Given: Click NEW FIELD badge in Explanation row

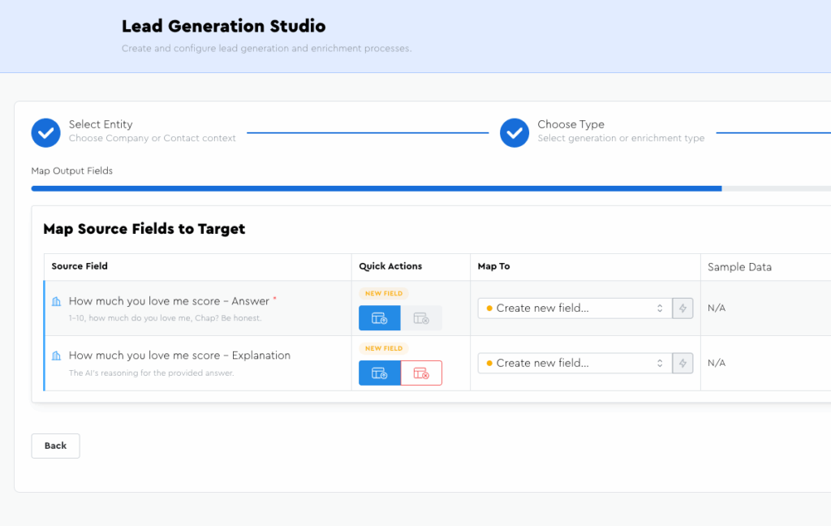Looking at the screenshot, I should (x=384, y=348).
